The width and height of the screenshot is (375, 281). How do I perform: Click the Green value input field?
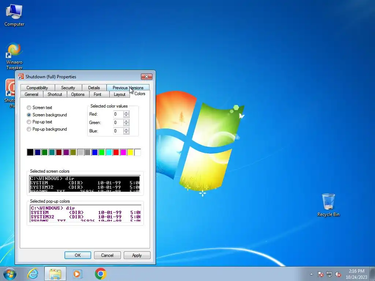click(118, 123)
